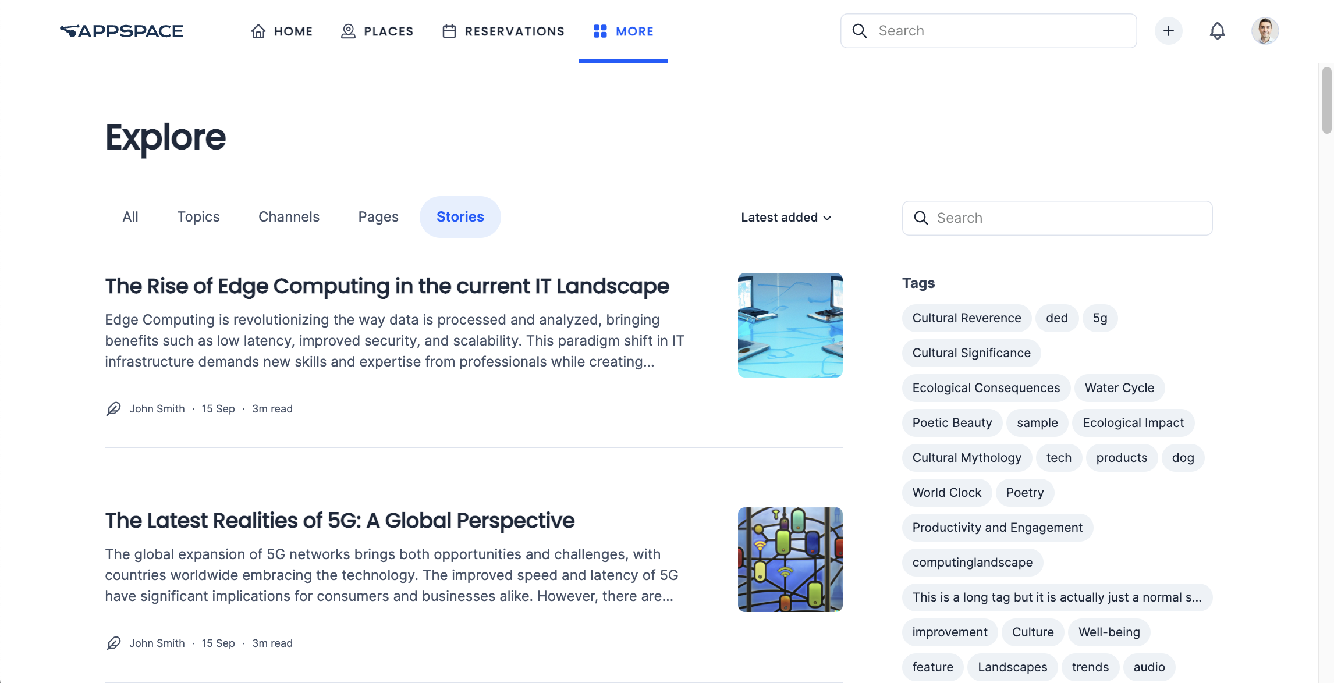Select the improvement tag
Image resolution: width=1334 pixels, height=683 pixels.
[x=950, y=632]
